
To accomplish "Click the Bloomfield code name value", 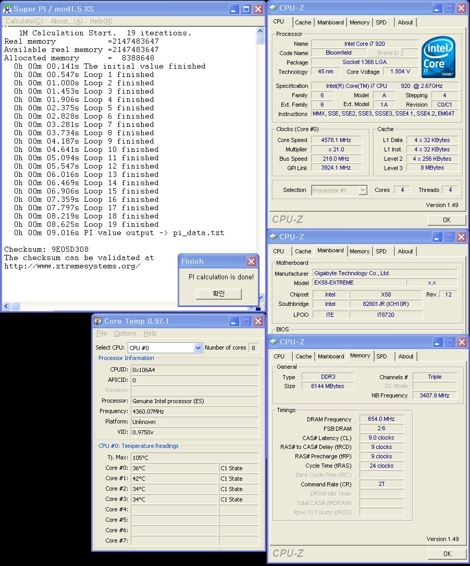I will pyautogui.click(x=338, y=53).
